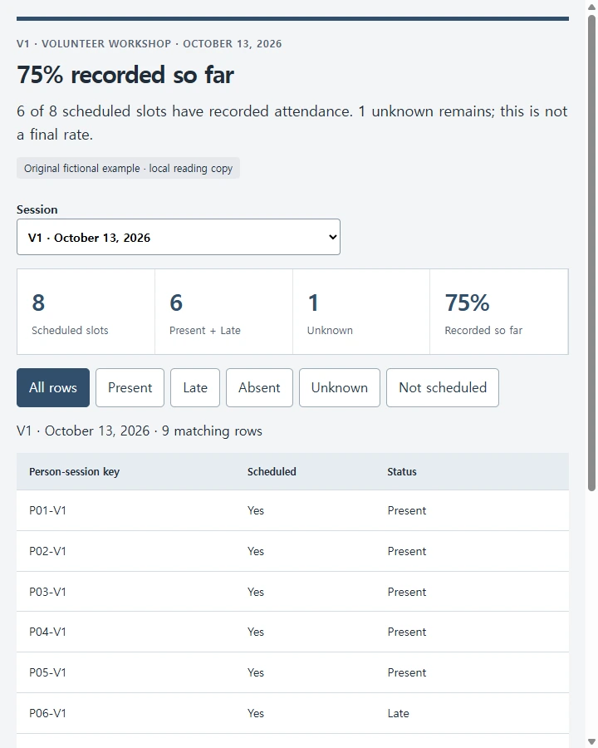Click the Scheduled column header
Screen dimensions: 598x748
[272, 471]
